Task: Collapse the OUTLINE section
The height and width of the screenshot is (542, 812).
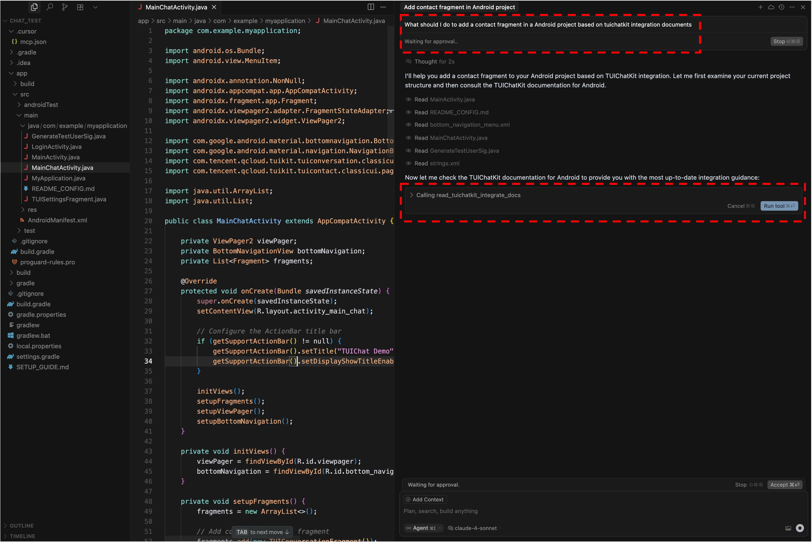Action: pos(21,526)
